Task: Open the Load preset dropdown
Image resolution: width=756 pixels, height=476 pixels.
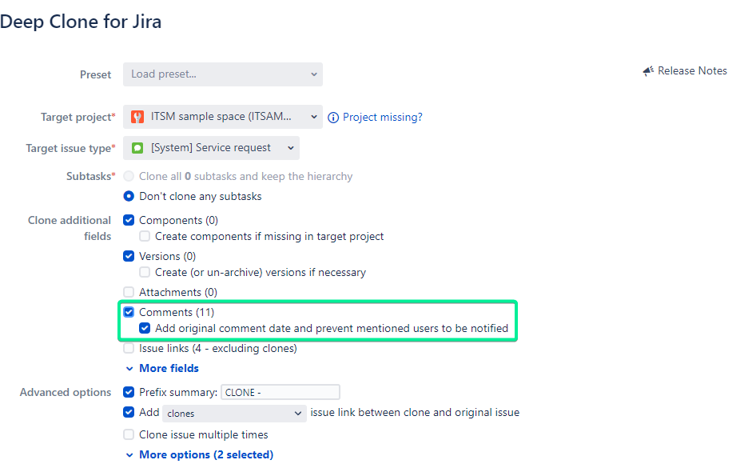Action: (222, 74)
